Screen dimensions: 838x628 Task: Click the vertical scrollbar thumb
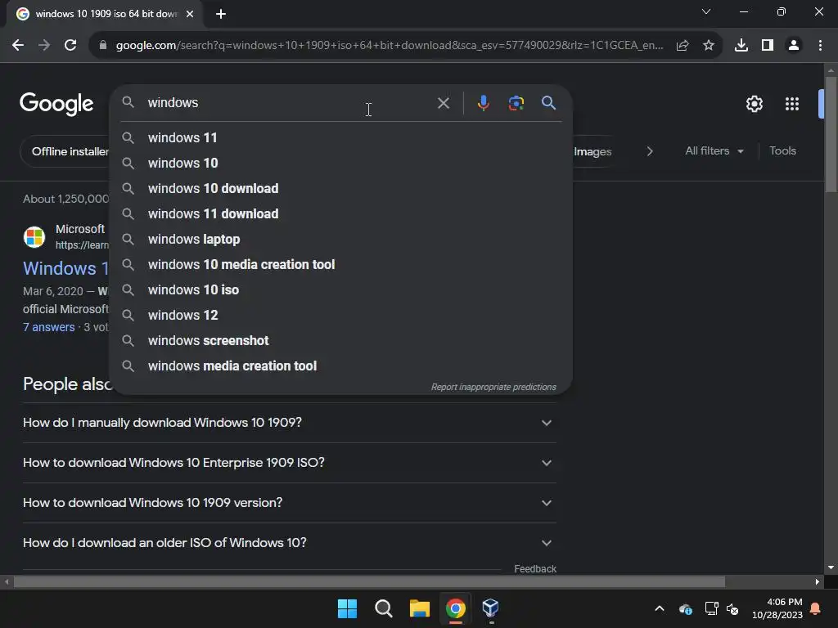coord(831,134)
